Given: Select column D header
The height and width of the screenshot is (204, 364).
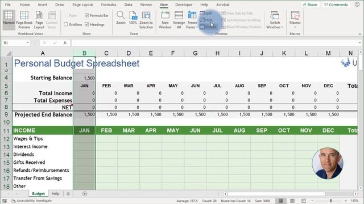Looking at the screenshot, I should point(129,53).
